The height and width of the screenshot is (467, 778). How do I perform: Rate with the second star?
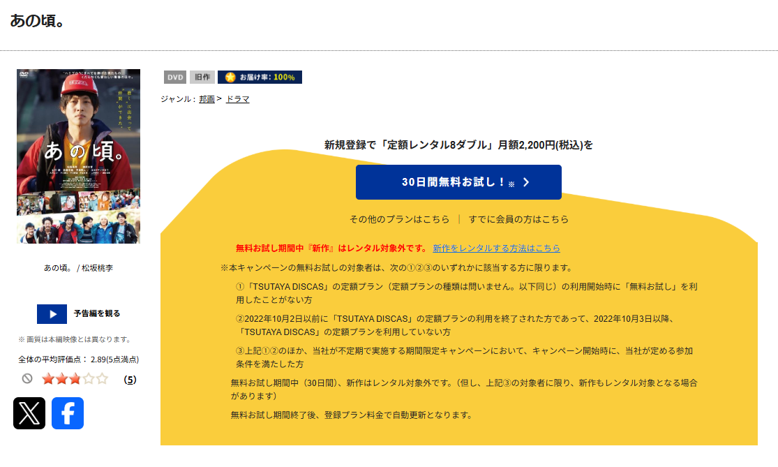coord(61,379)
